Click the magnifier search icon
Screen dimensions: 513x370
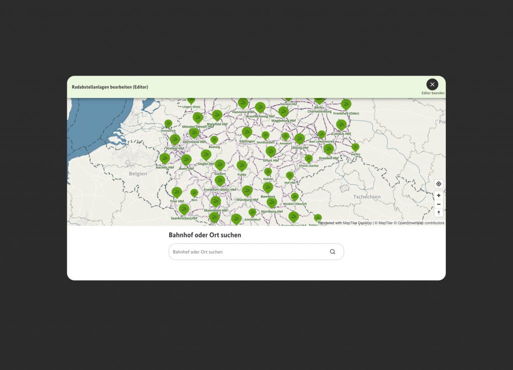pos(333,252)
